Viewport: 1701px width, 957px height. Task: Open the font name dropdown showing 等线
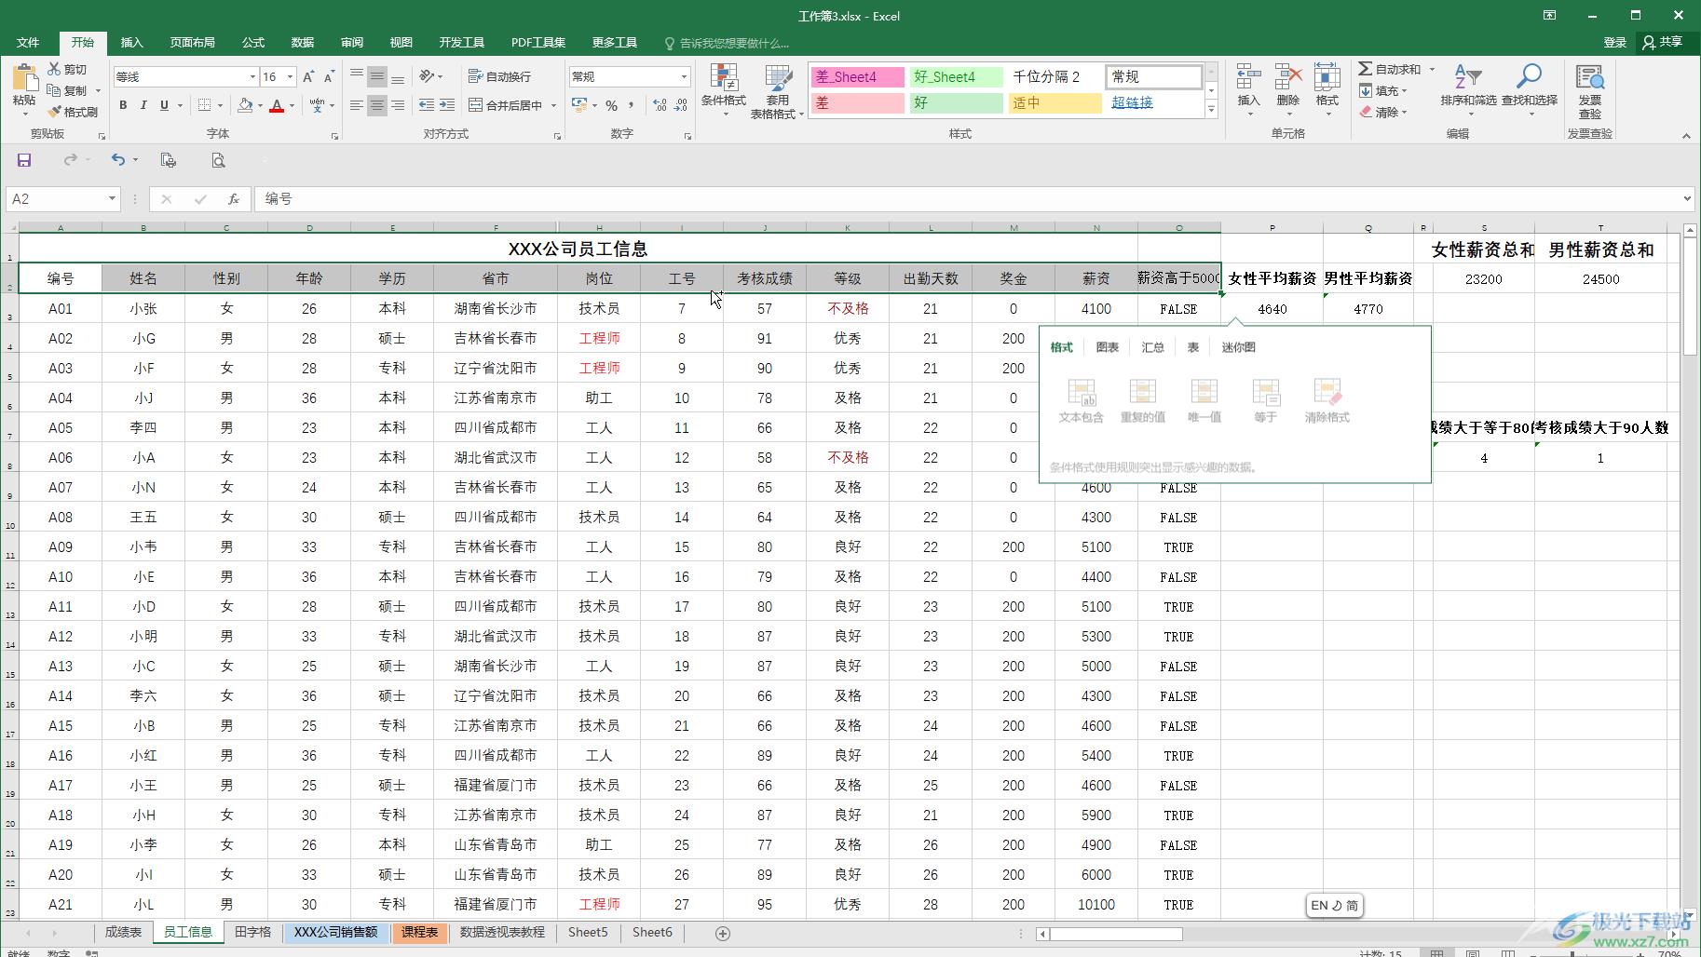click(x=252, y=77)
